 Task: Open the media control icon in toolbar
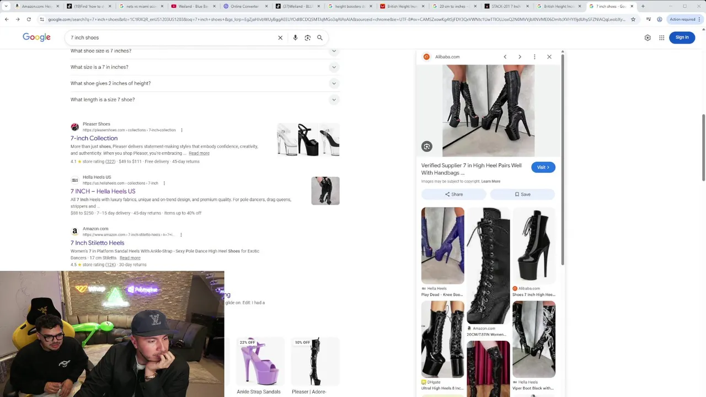point(649,19)
